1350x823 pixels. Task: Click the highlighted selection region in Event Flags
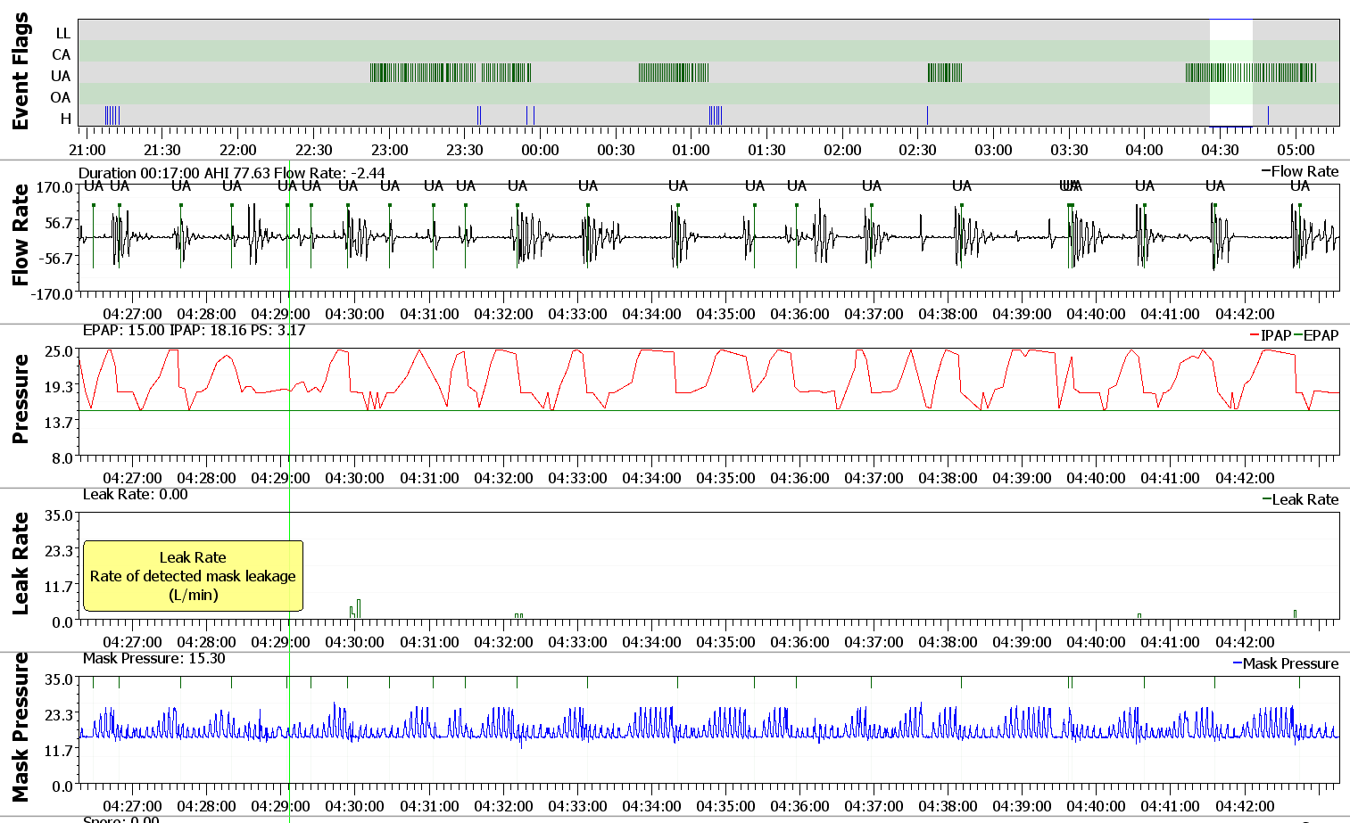(x=1231, y=73)
